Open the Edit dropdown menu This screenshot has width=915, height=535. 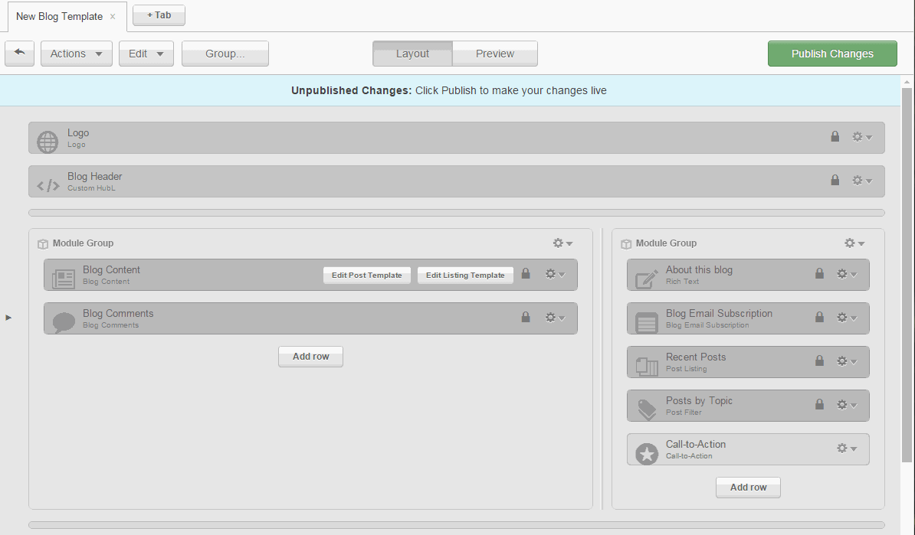click(146, 54)
